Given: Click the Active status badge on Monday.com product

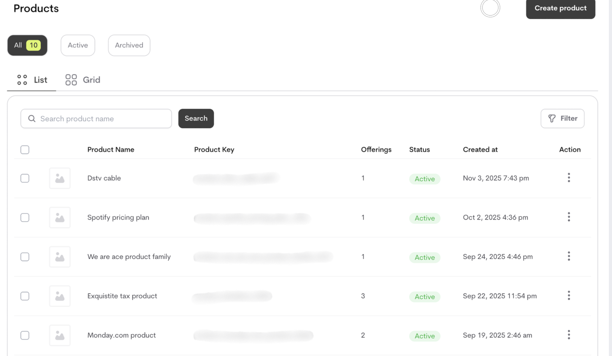Looking at the screenshot, I should click(425, 336).
